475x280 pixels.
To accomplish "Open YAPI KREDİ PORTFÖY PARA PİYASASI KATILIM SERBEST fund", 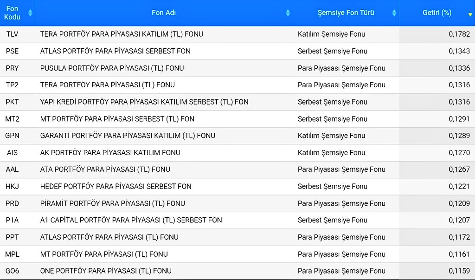I will pos(144,102).
